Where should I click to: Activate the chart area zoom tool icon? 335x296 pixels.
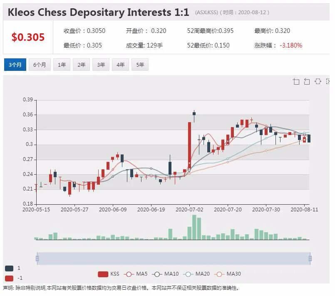(x=296, y=82)
